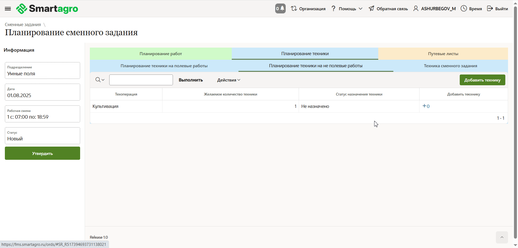This screenshot has height=248, width=518.
Task: Click the green Утвердить button
Action: (42, 153)
